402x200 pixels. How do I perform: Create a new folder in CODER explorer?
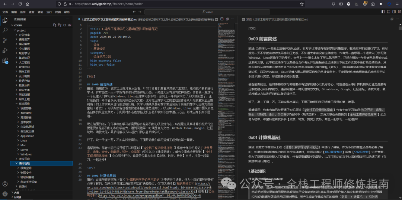[x=60, y=25]
